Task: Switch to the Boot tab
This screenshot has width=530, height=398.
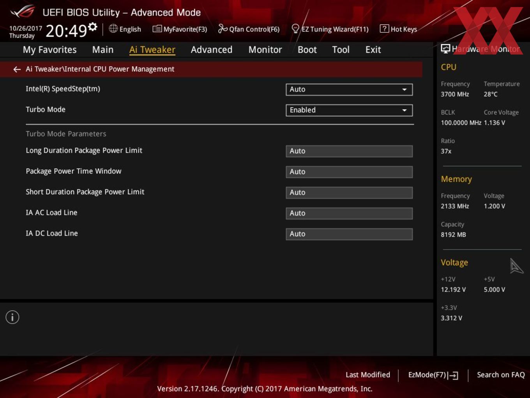Action: (x=307, y=50)
